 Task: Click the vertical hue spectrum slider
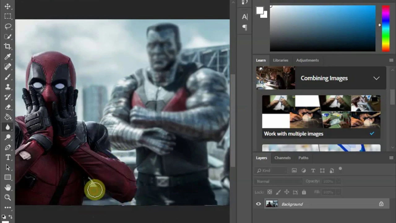385,28
